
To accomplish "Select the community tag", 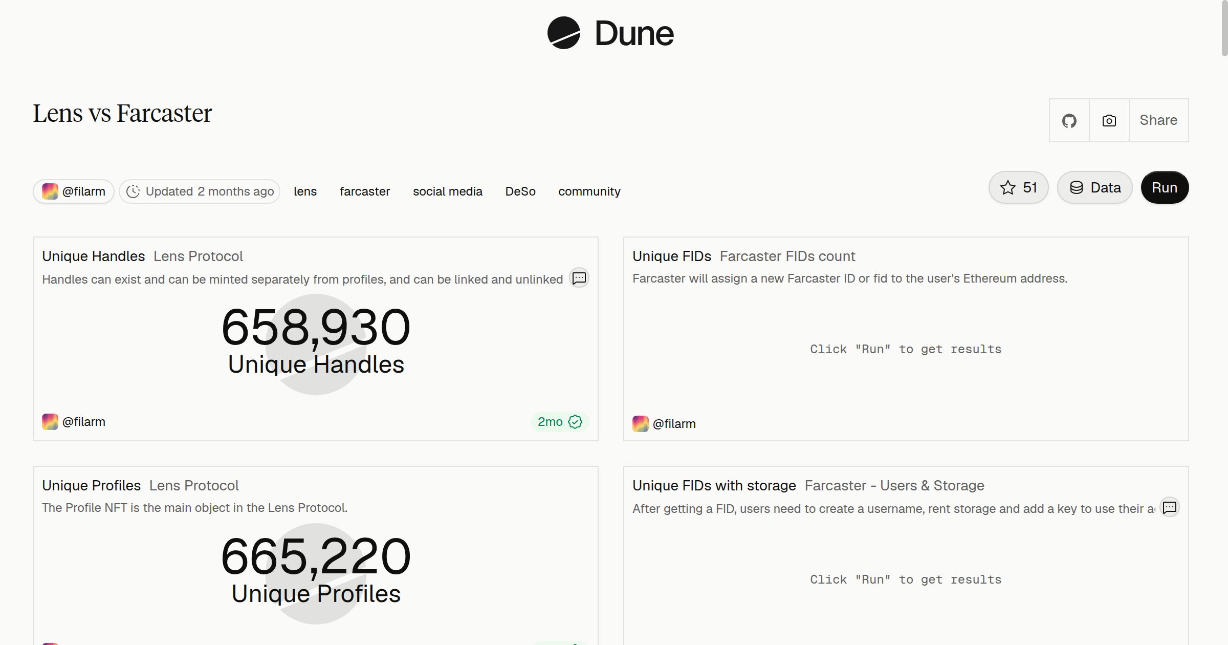I will (589, 191).
